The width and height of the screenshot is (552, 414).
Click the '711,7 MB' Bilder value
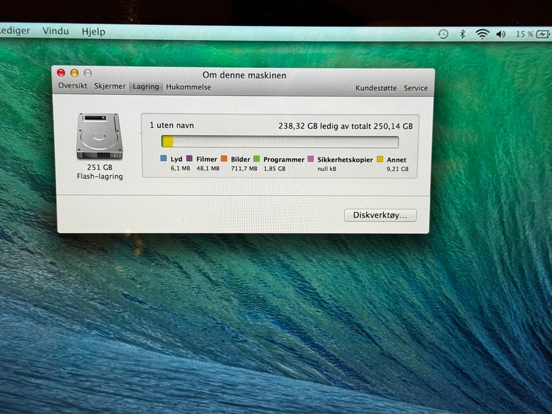pyautogui.click(x=244, y=168)
